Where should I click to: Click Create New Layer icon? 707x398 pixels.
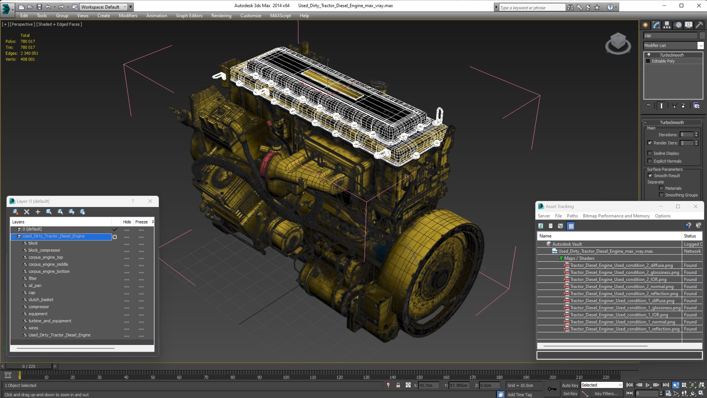pos(15,212)
